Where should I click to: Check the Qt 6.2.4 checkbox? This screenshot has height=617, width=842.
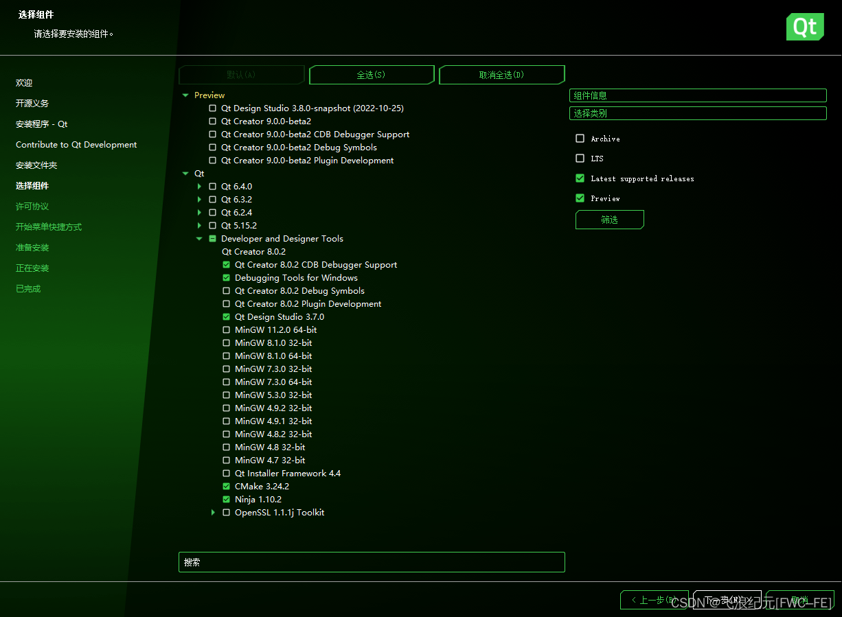click(212, 213)
